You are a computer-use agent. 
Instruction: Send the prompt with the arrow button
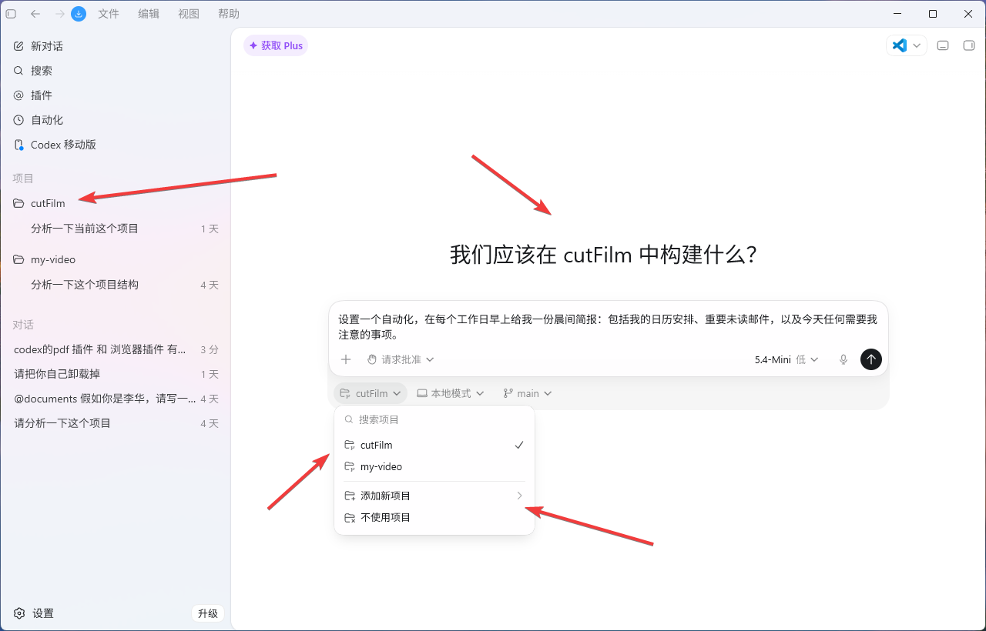(871, 359)
